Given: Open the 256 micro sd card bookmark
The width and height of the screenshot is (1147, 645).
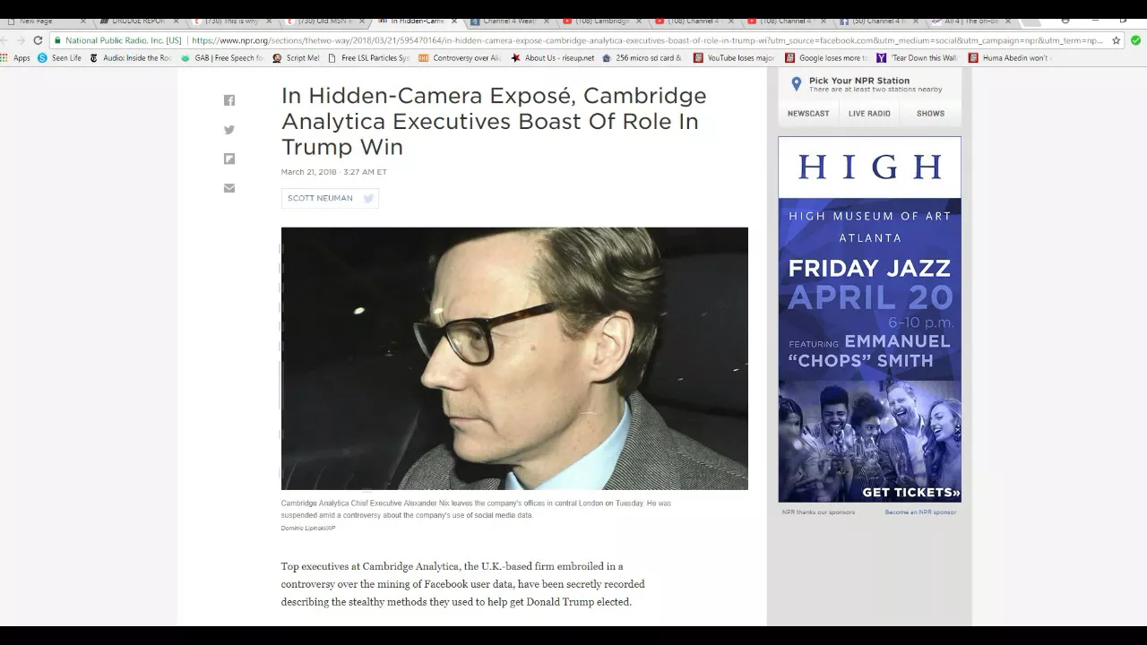Looking at the screenshot, I should (642, 58).
